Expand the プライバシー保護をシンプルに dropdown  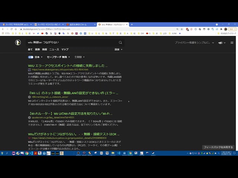click(194, 43)
